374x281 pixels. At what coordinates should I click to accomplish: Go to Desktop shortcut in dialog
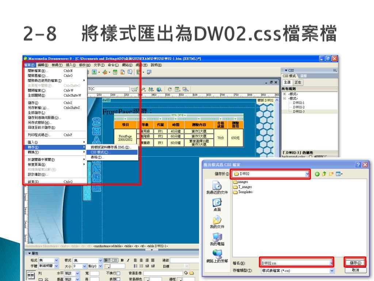click(x=217, y=205)
